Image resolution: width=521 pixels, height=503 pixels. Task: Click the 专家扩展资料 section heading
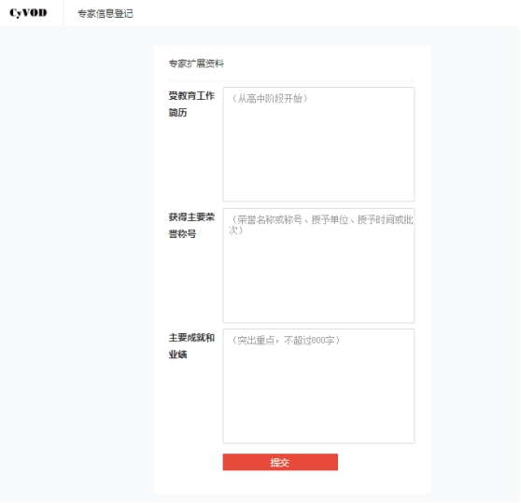click(196, 63)
